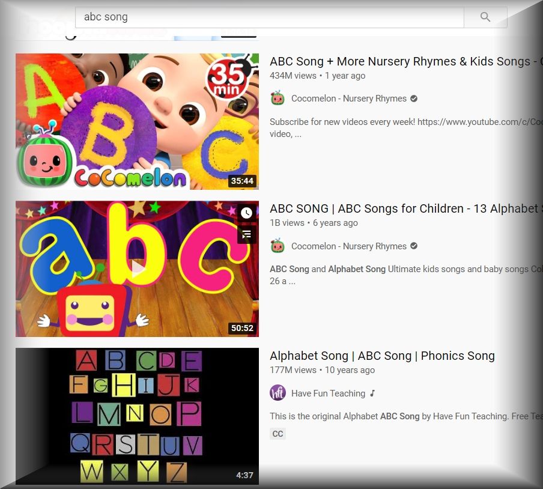Open 'Alphabet Song | ABC Song | Phonics Song' title

click(x=382, y=356)
